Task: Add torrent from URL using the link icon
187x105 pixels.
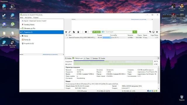Action: pyautogui.click(x=70, y=32)
